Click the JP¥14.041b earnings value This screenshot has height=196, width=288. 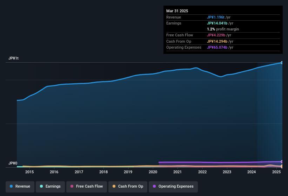point(217,23)
